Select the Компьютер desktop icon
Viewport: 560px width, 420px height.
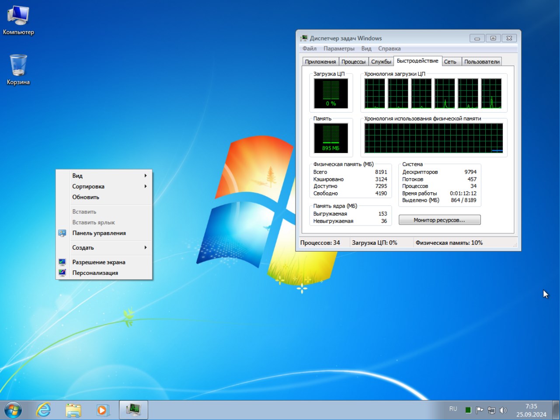18,20
